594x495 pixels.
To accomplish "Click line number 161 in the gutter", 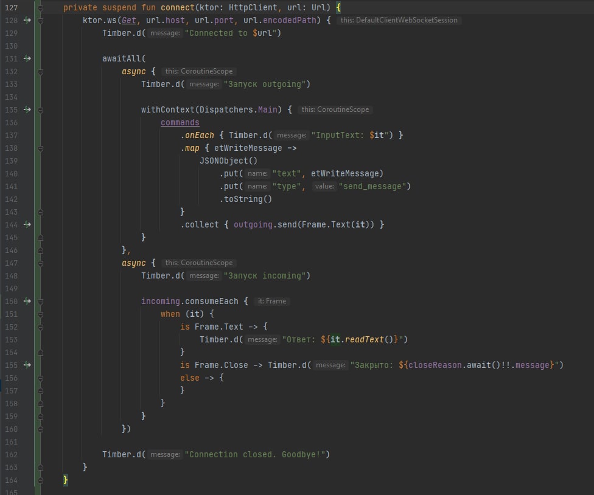I will pos(12,441).
